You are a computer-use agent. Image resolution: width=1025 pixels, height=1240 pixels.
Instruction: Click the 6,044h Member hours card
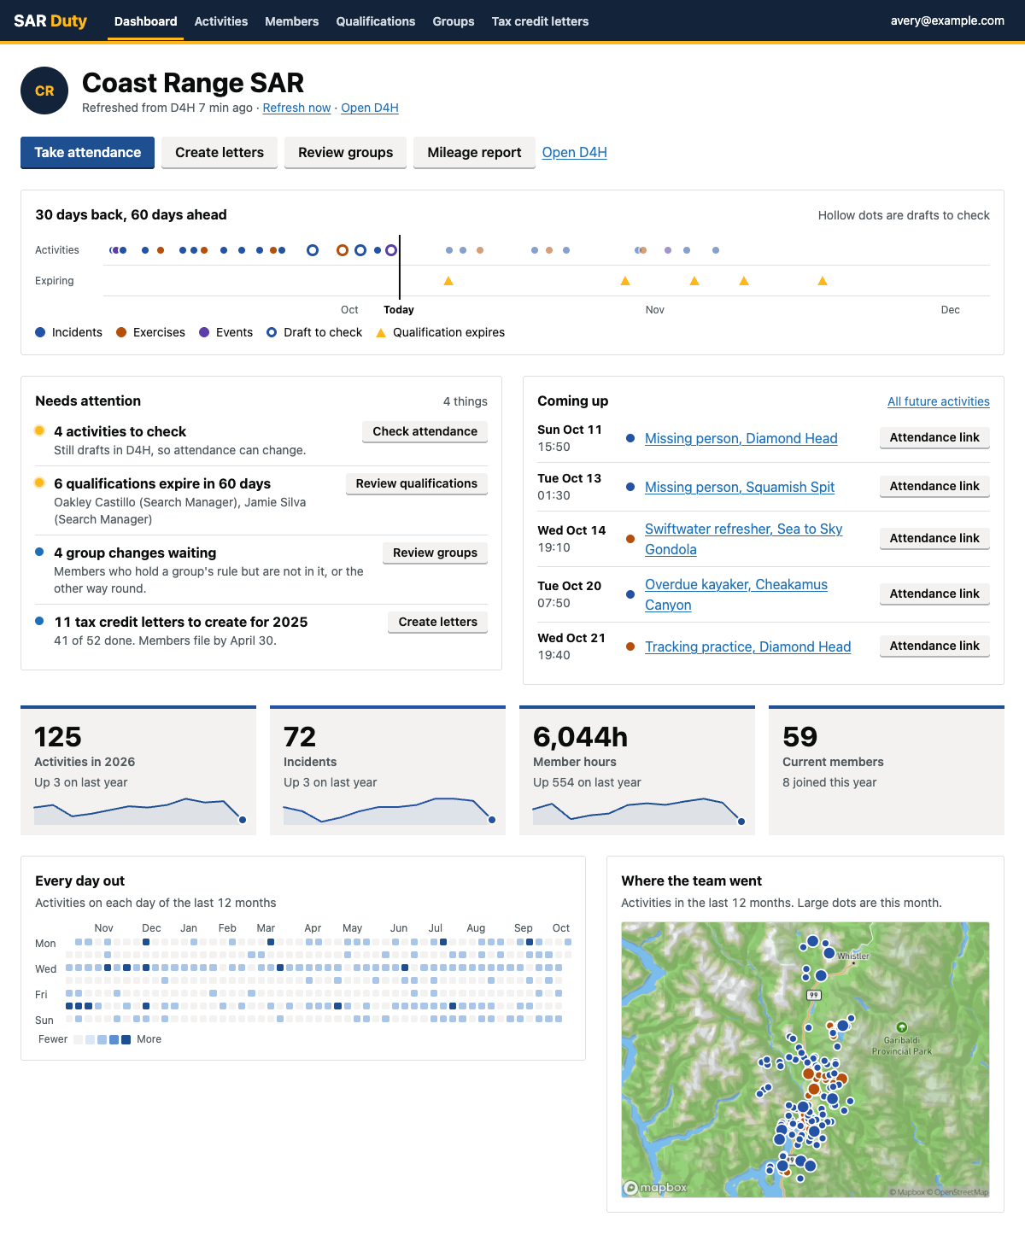point(637,770)
